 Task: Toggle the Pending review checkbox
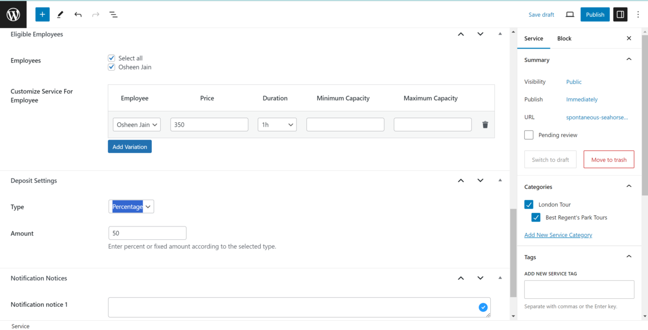coord(529,135)
